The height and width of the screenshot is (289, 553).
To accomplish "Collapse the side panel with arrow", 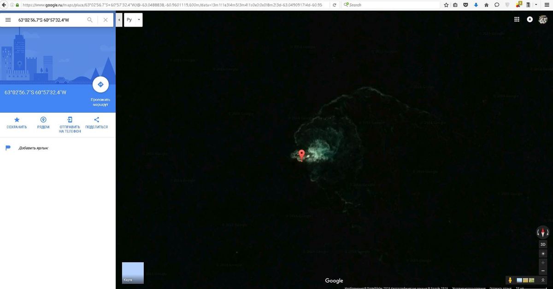I will pos(120,20).
